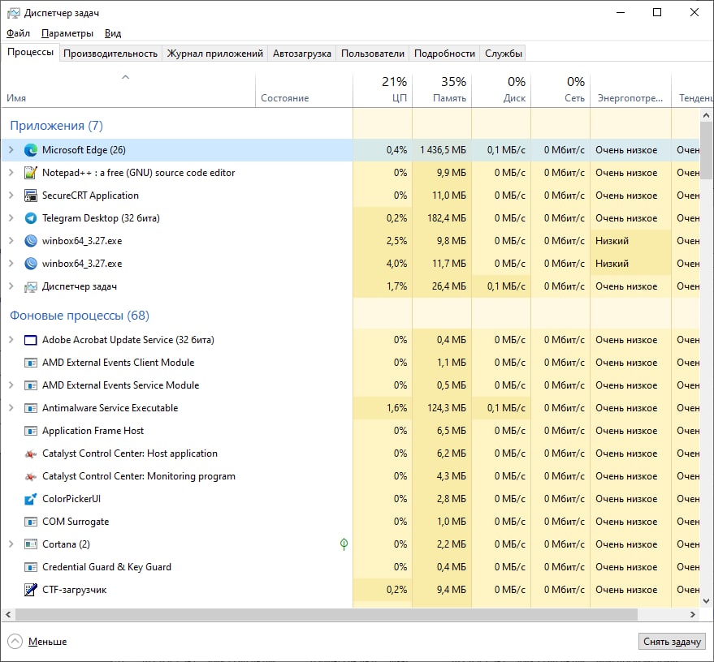Image resolution: width=714 pixels, height=662 pixels.
Task: Switch to the Службы tab
Action: 503,54
